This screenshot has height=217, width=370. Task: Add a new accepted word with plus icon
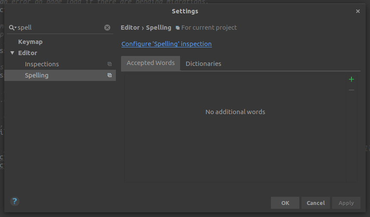click(351, 79)
